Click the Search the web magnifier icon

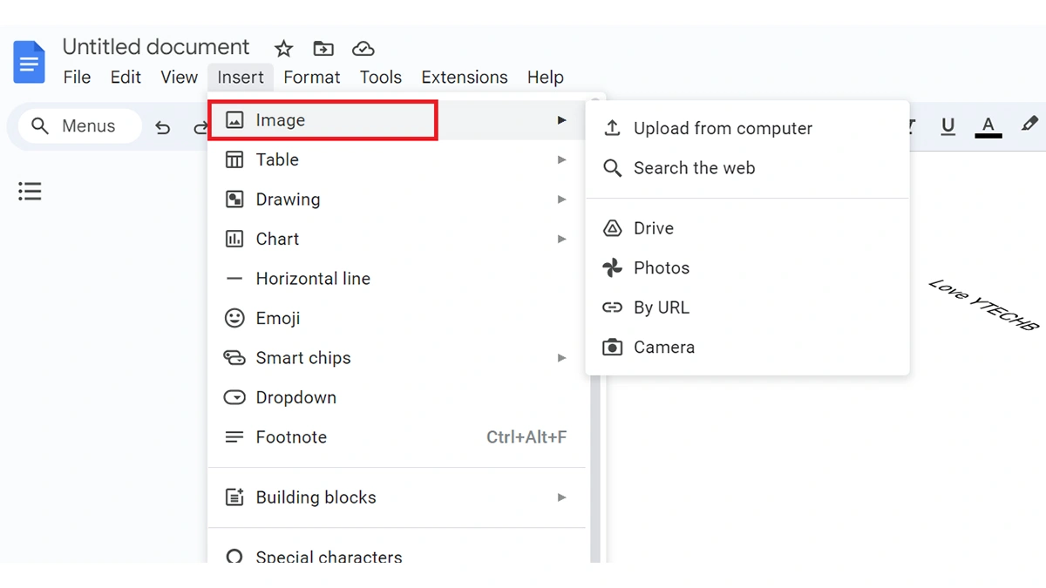[613, 168]
